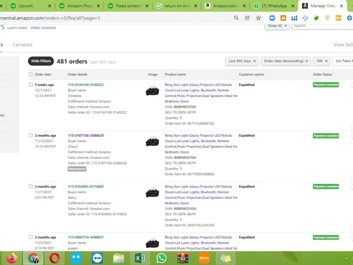Launch Opera browser from the taskbar
The image size is (353, 265).
[54, 258]
